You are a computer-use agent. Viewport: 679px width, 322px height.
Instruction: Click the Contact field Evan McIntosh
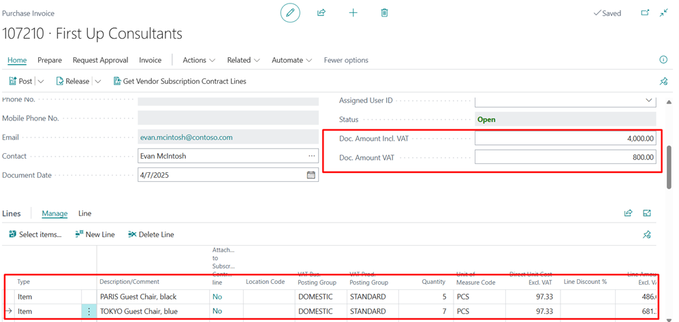click(x=227, y=156)
